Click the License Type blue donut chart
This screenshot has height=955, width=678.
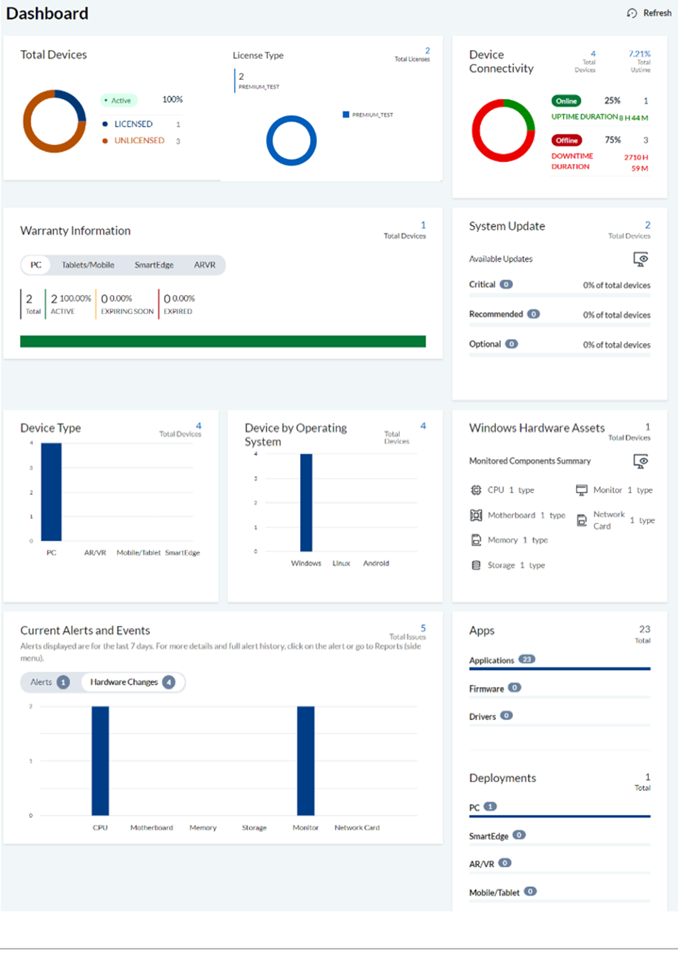pos(292,141)
